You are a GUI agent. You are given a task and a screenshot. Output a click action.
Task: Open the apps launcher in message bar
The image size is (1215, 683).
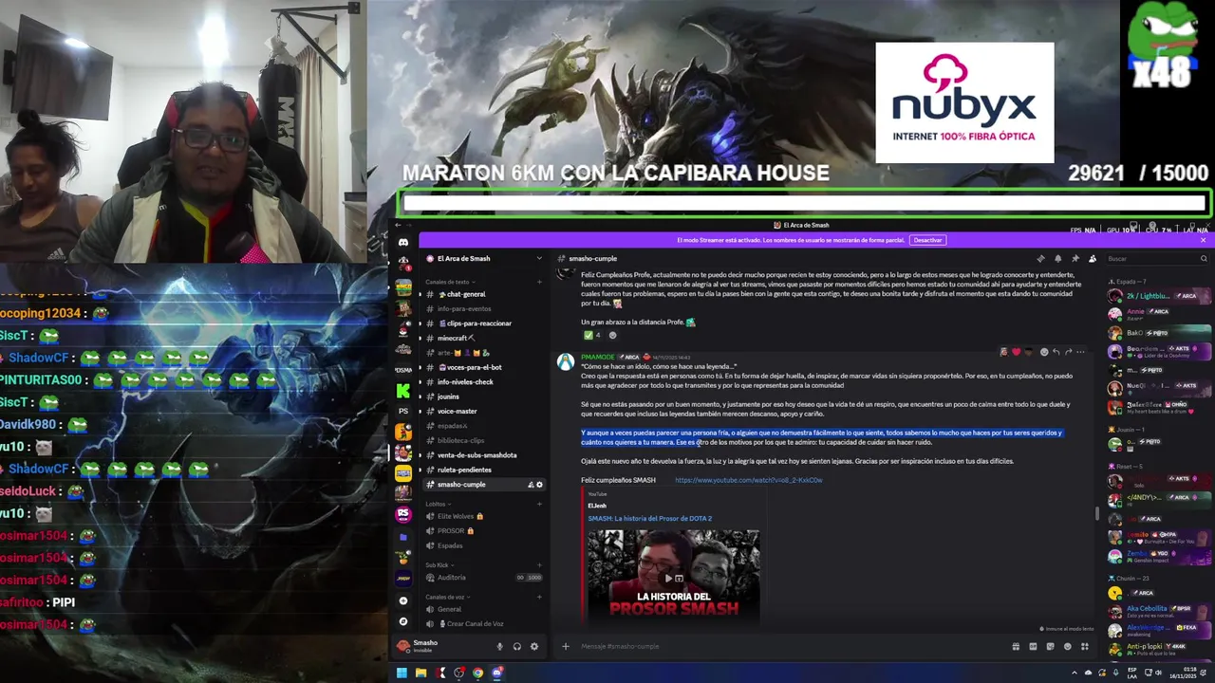(x=1084, y=646)
